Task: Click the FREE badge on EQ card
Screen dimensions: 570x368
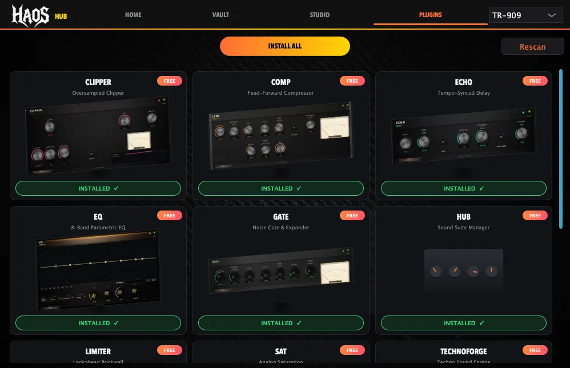Action: (x=170, y=216)
